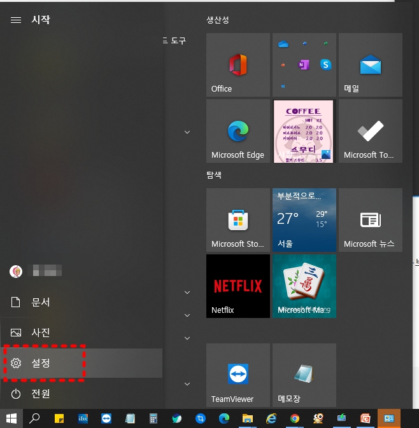The width and height of the screenshot is (419, 428).
Task: Open Internet Explorer from the taskbar
Action: pyautogui.click(x=271, y=418)
